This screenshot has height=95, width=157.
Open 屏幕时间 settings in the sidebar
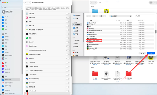6,72
